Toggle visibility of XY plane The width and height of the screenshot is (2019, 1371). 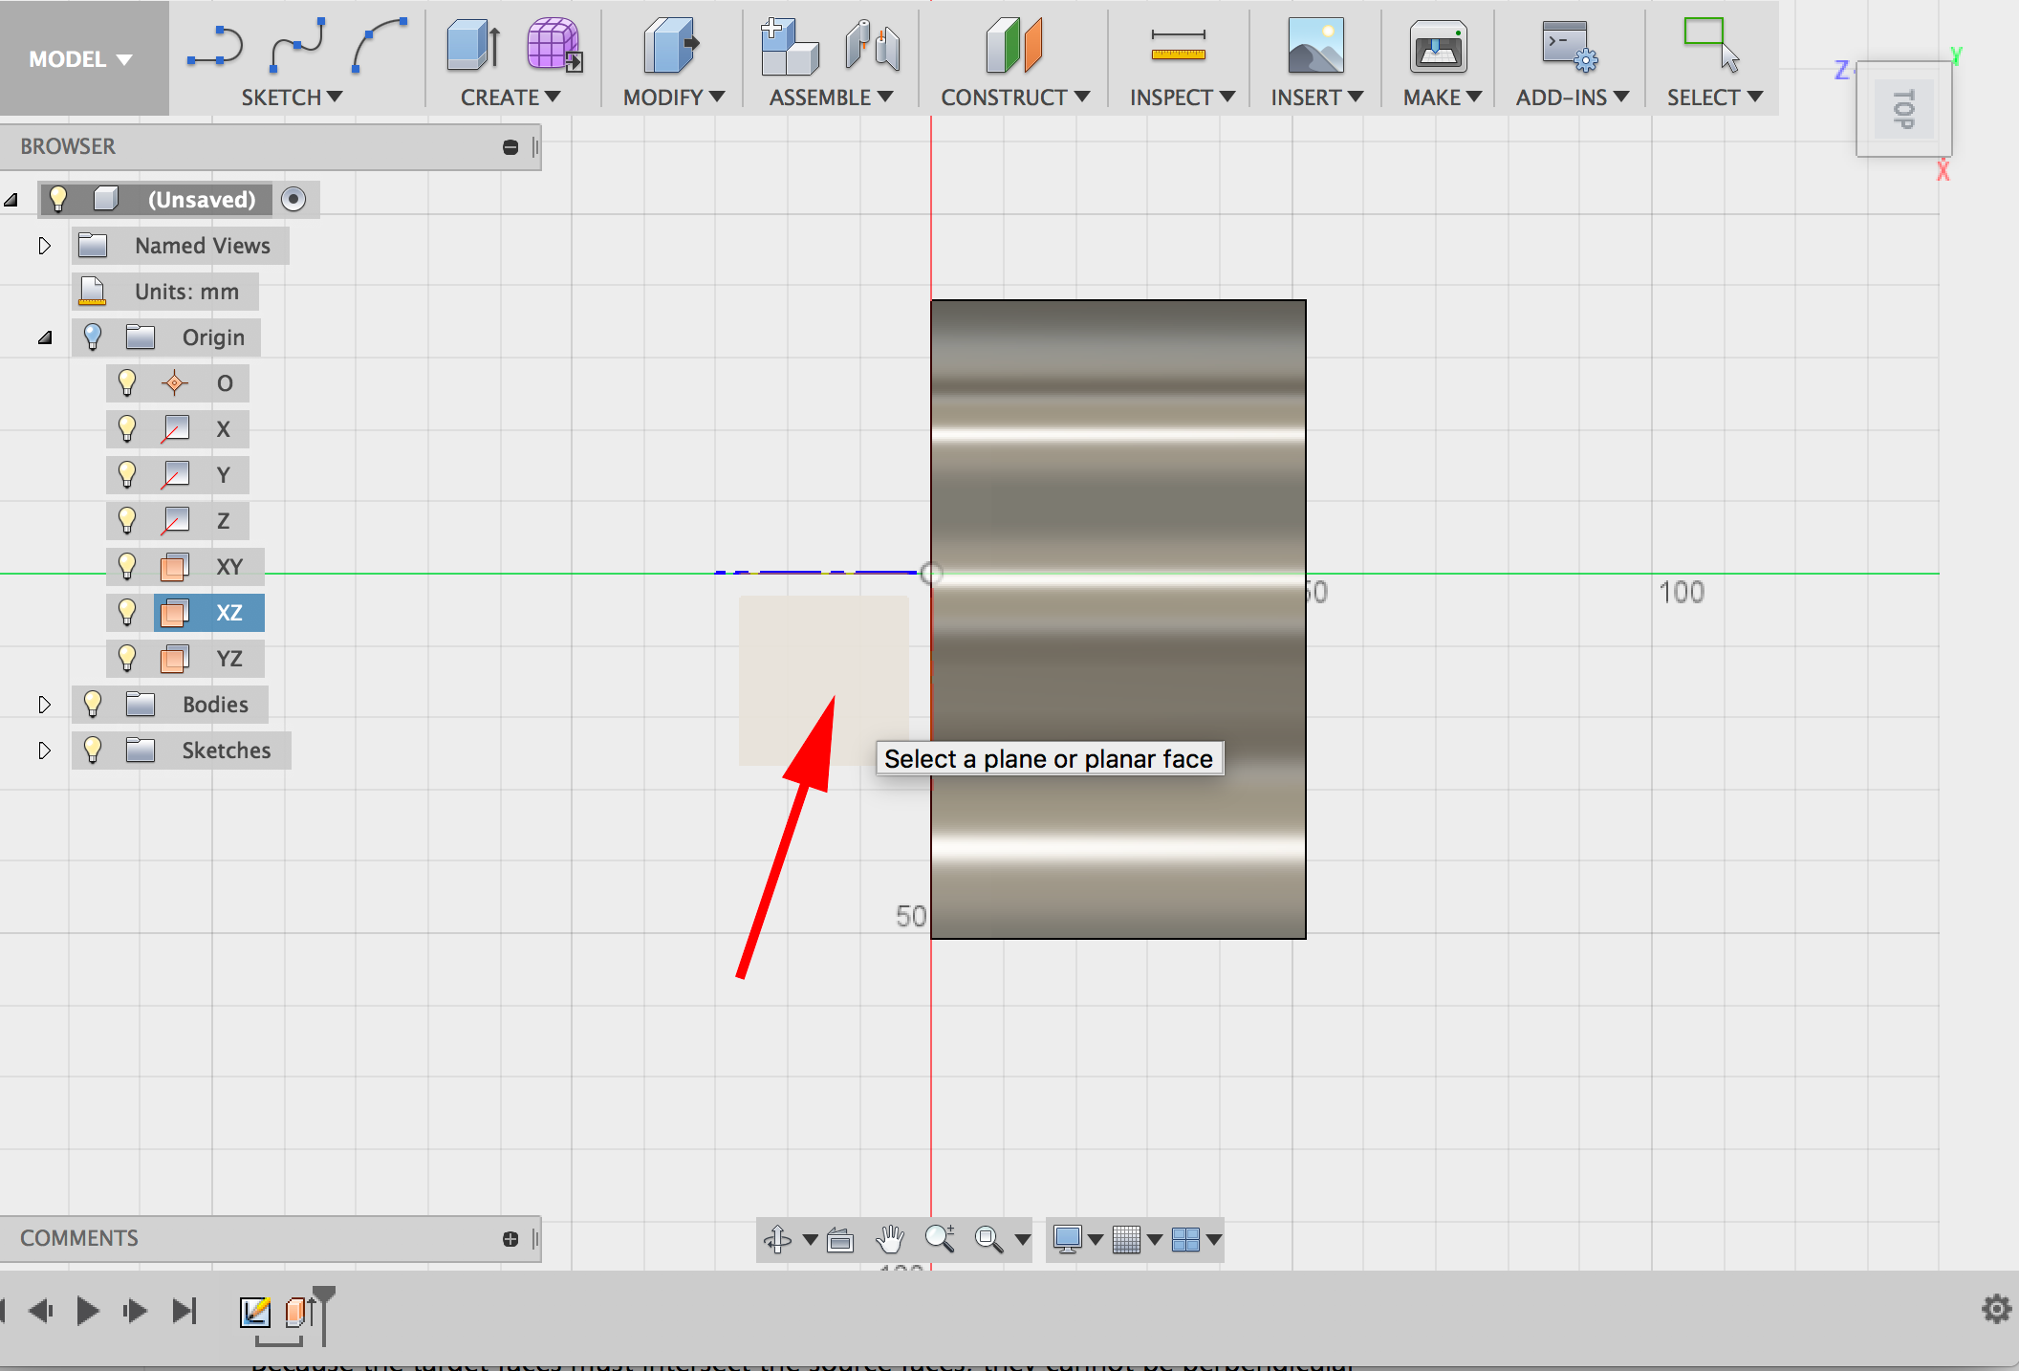point(127,566)
